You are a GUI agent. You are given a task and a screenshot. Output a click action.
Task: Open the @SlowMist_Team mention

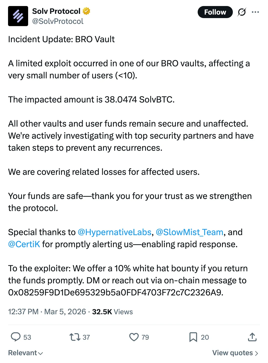tap(189, 232)
